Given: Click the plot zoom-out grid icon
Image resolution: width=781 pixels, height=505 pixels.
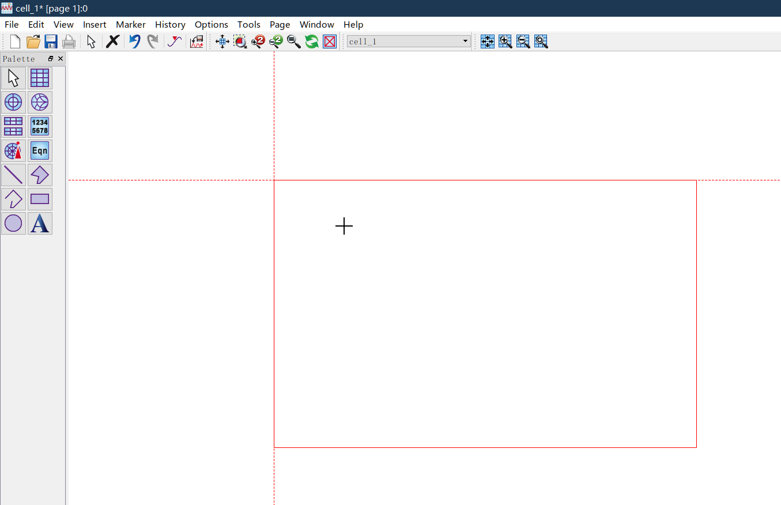Looking at the screenshot, I should tap(523, 42).
